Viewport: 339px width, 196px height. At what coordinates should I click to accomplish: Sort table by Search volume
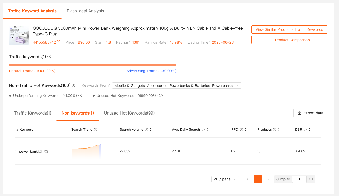click(x=150, y=129)
